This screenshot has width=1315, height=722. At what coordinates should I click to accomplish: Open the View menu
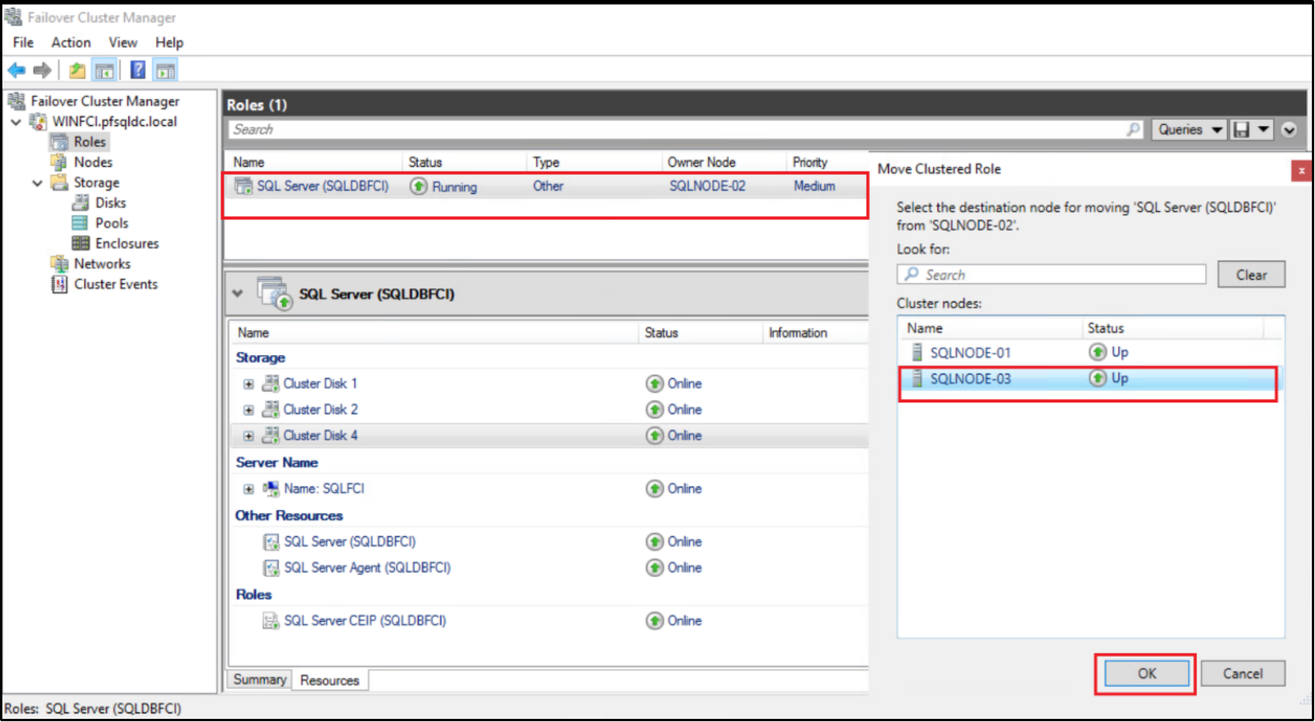(123, 43)
